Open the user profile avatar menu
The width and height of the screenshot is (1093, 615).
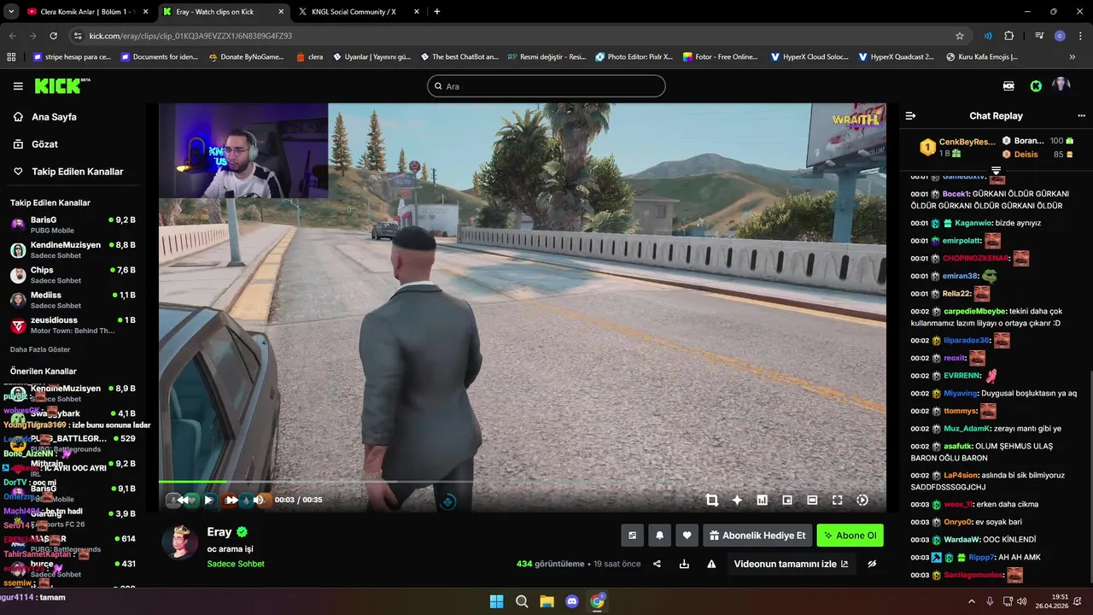click(1061, 85)
